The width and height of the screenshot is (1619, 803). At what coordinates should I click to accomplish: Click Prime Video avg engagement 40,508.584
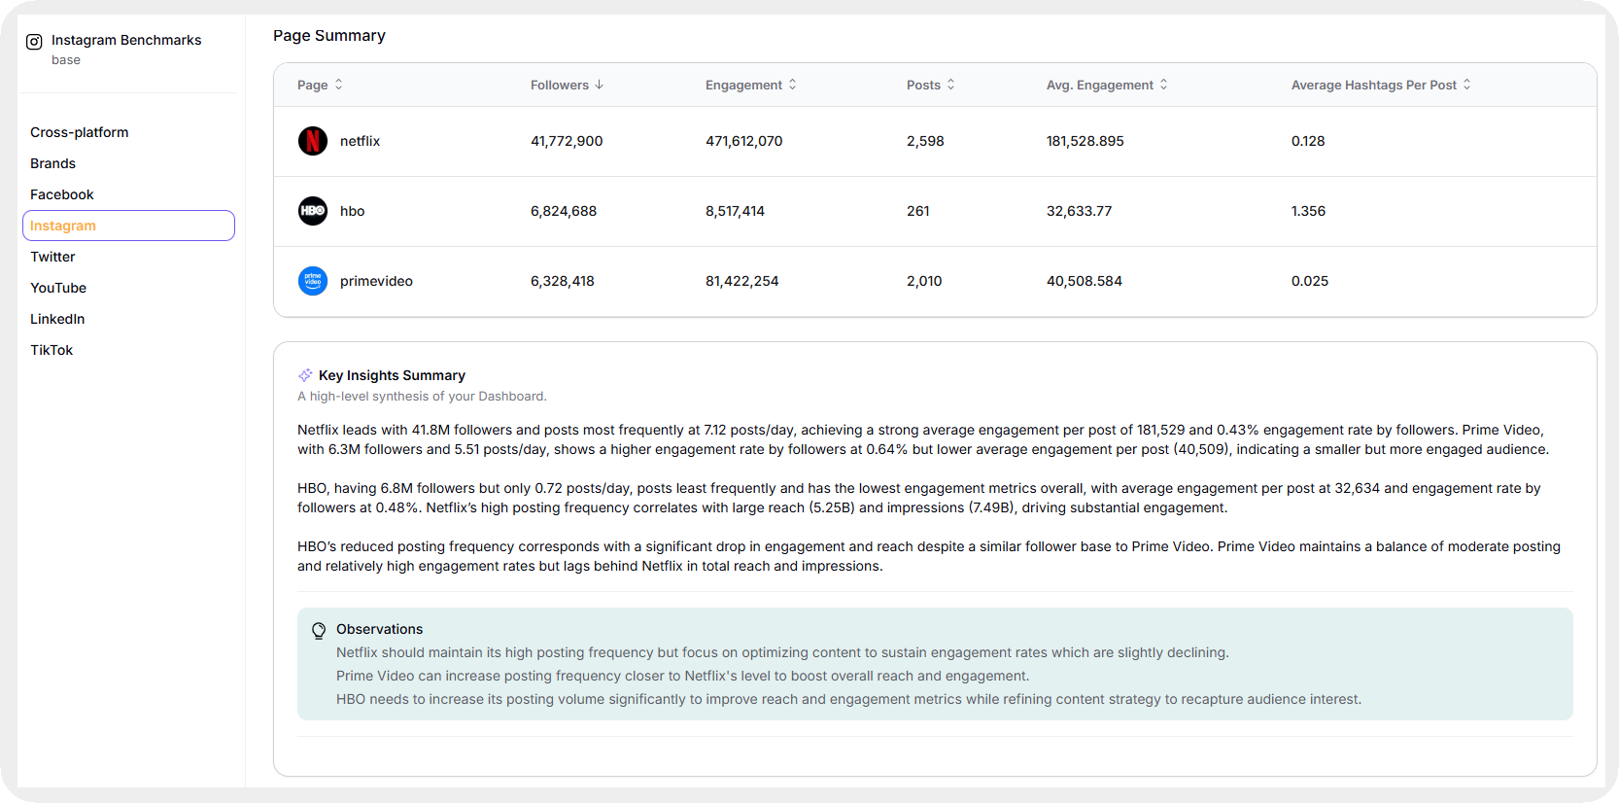click(1085, 281)
